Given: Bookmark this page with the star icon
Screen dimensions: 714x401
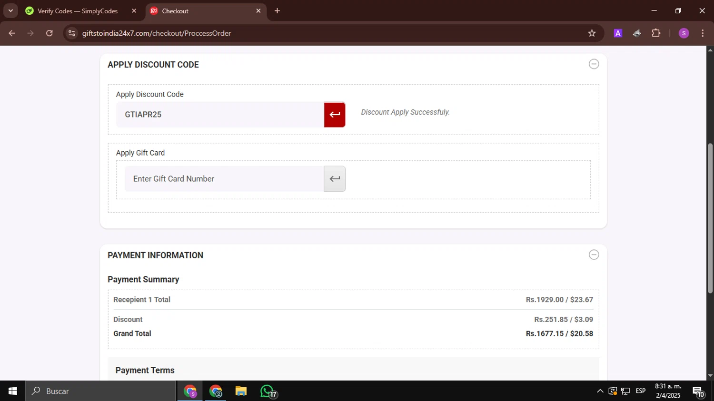Looking at the screenshot, I should [592, 33].
